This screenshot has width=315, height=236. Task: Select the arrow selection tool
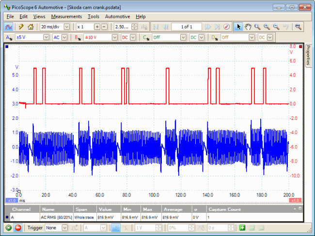coord(238,27)
